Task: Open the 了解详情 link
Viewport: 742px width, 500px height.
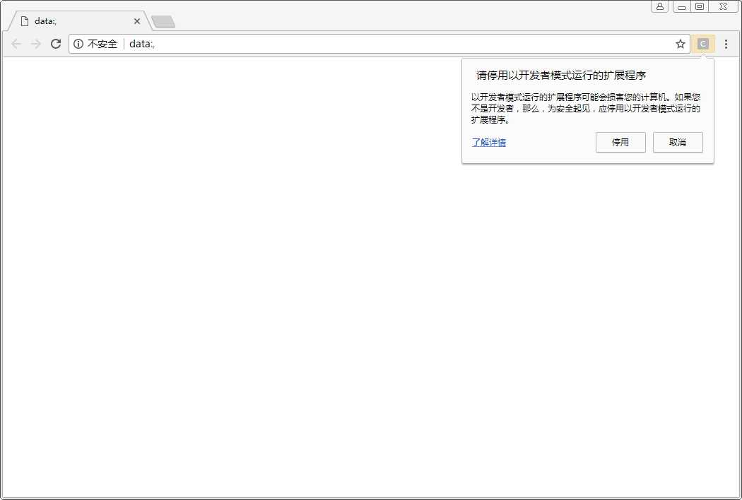Action: coord(489,142)
